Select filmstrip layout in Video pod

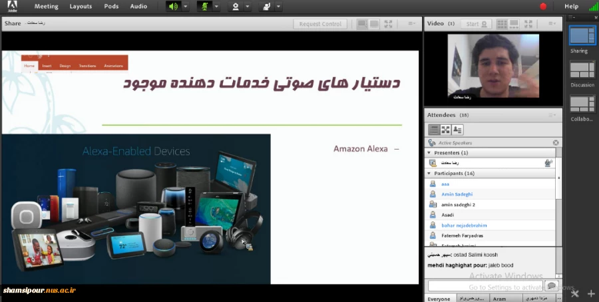(514, 24)
